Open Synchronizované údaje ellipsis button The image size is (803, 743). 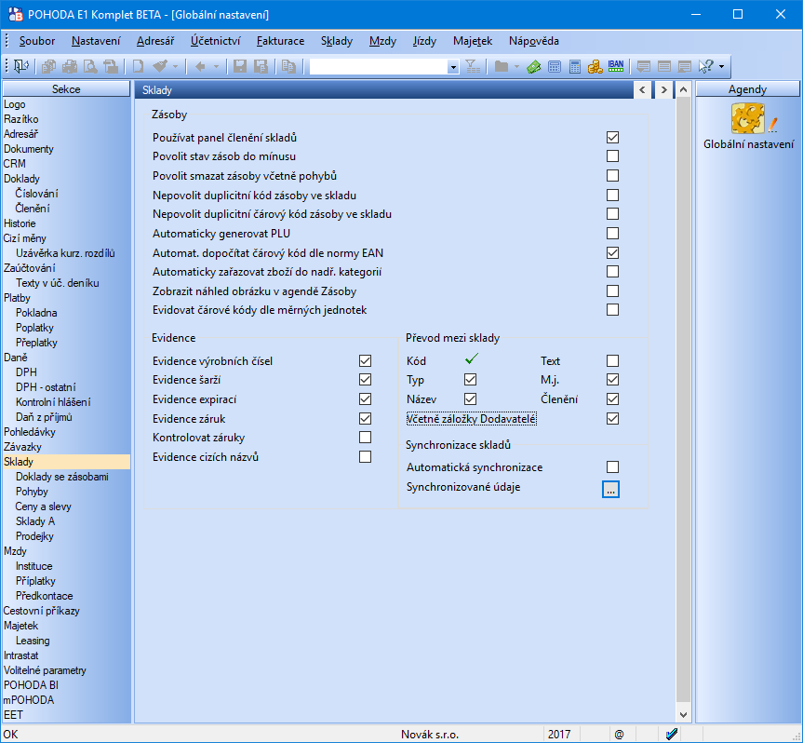[x=610, y=490]
